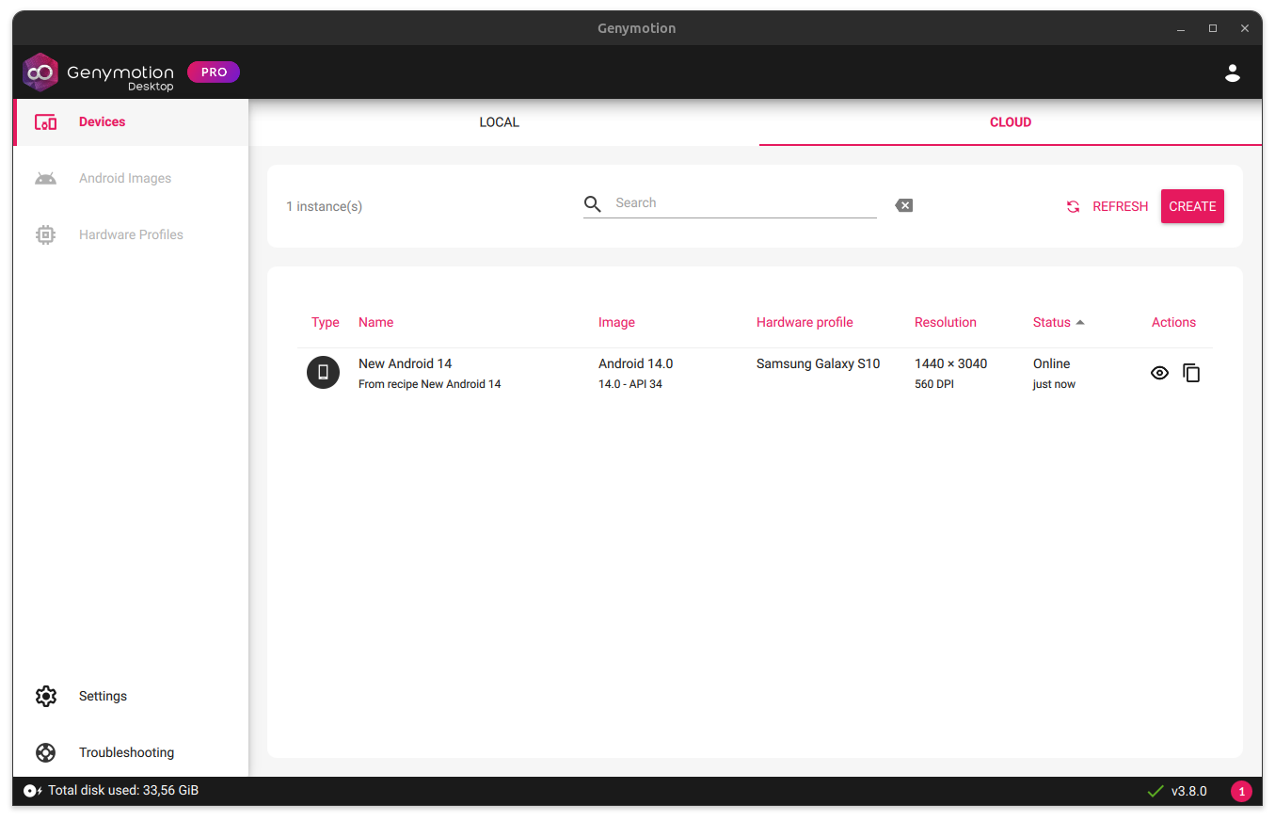
Task: Click the Genymotion Desktop logo
Action: tap(98, 72)
